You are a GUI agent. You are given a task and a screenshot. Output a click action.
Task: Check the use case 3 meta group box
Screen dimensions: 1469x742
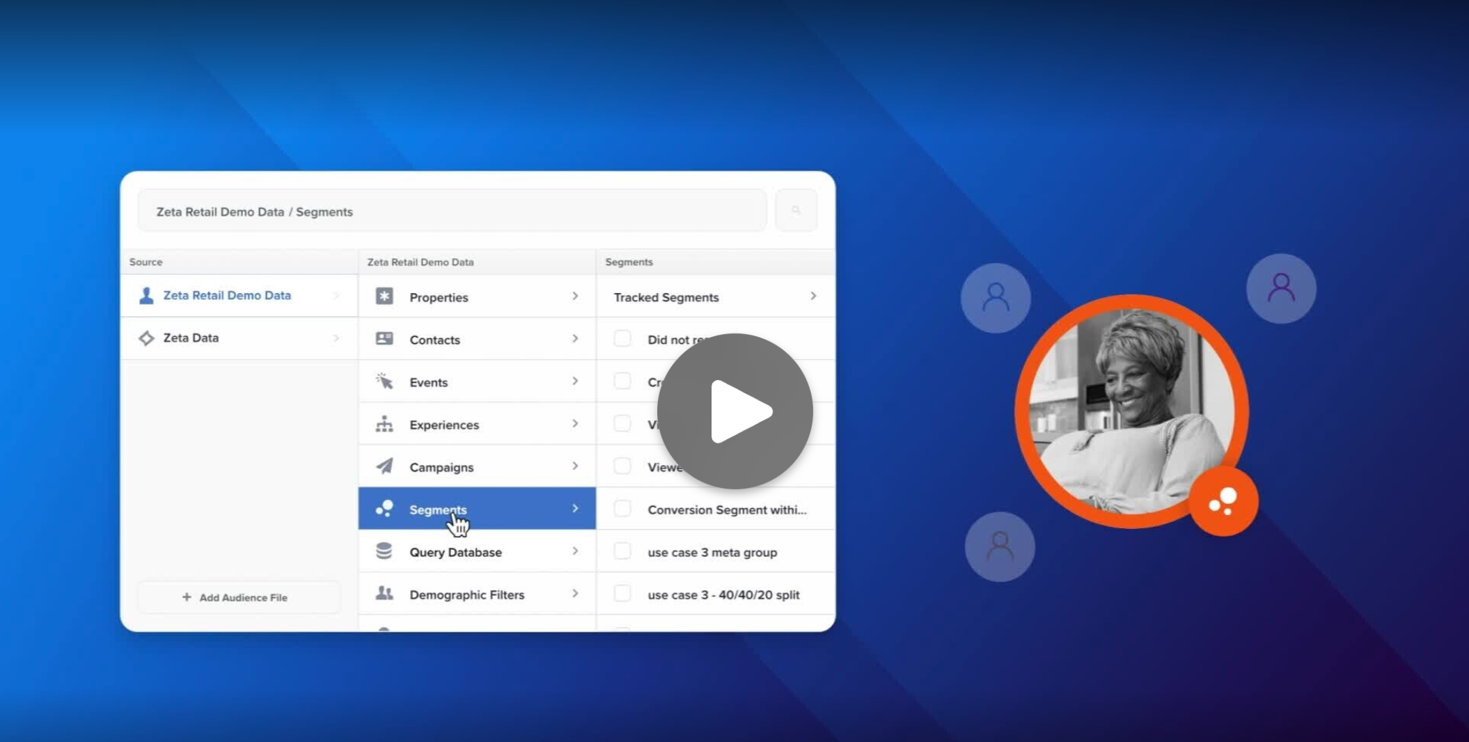pyautogui.click(x=622, y=551)
